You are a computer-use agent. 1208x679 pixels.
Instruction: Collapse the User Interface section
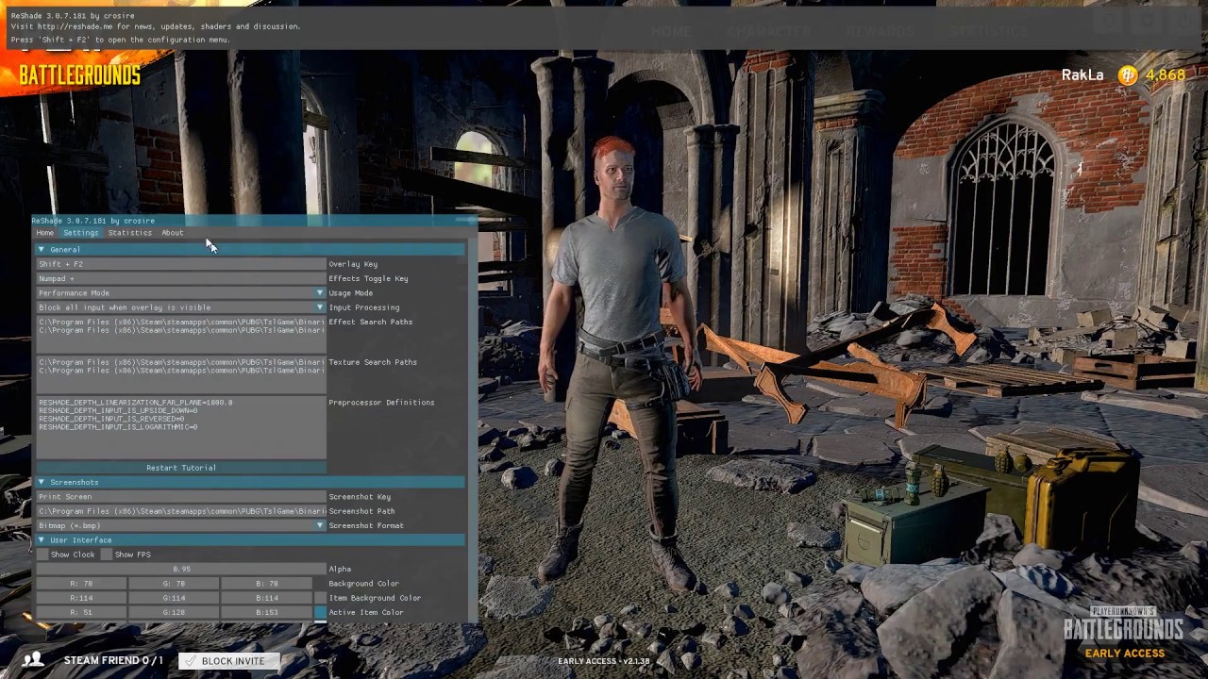pos(250,540)
